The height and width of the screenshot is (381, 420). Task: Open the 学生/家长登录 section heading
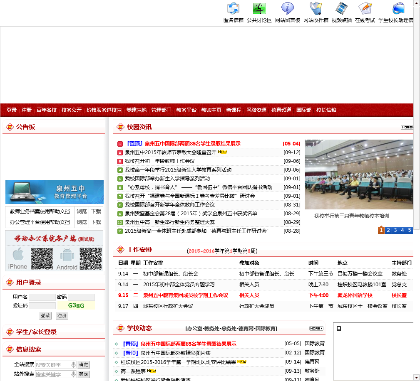[x=37, y=332]
